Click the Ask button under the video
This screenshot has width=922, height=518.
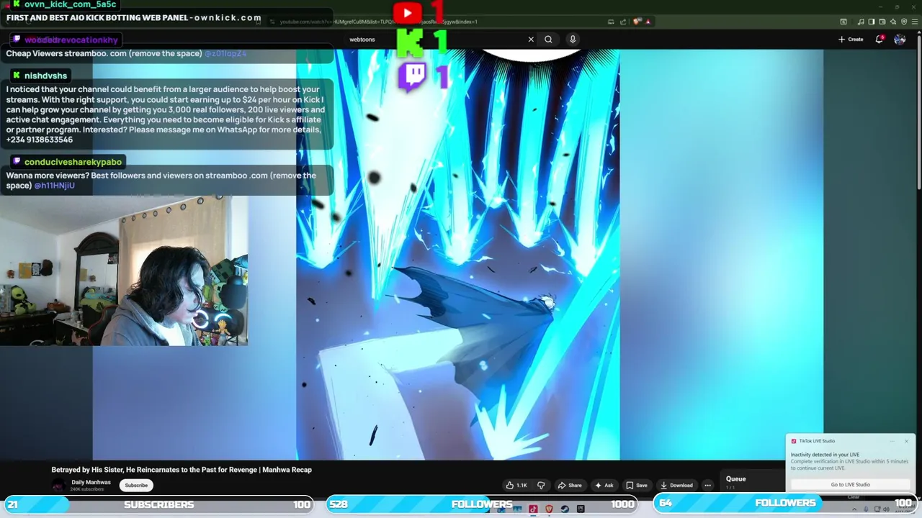604,485
